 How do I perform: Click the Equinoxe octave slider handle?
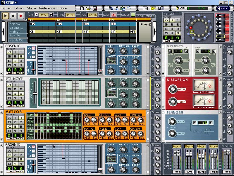pyautogui.click(x=35, y=93)
